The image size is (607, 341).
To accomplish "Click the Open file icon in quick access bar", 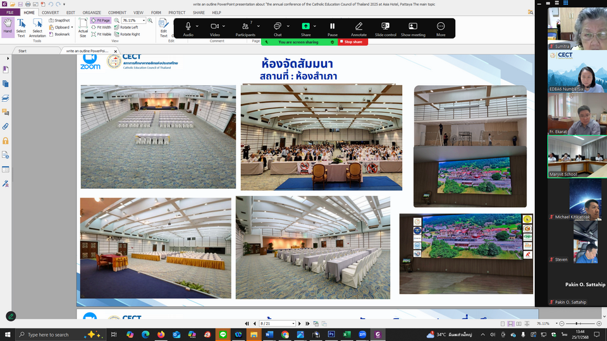I will [13, 4].
